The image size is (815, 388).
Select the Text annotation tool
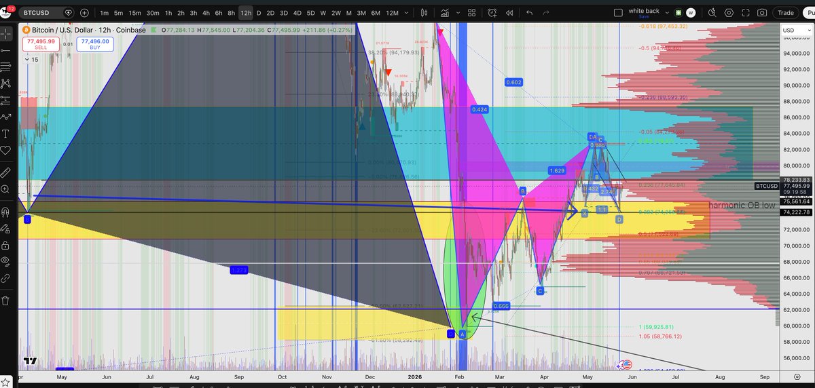point(7,133)
